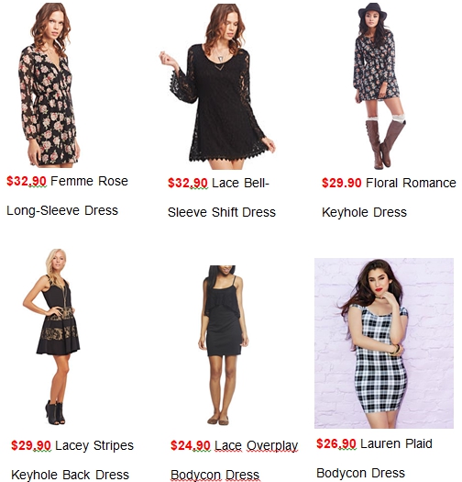Click the 'Keyhole Dress' text line

(x=364, y=212)
